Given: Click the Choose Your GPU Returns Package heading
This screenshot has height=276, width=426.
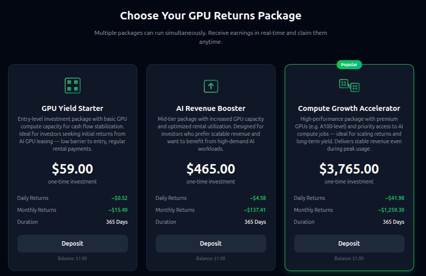Looking at the screenshot, I should 211,15.
